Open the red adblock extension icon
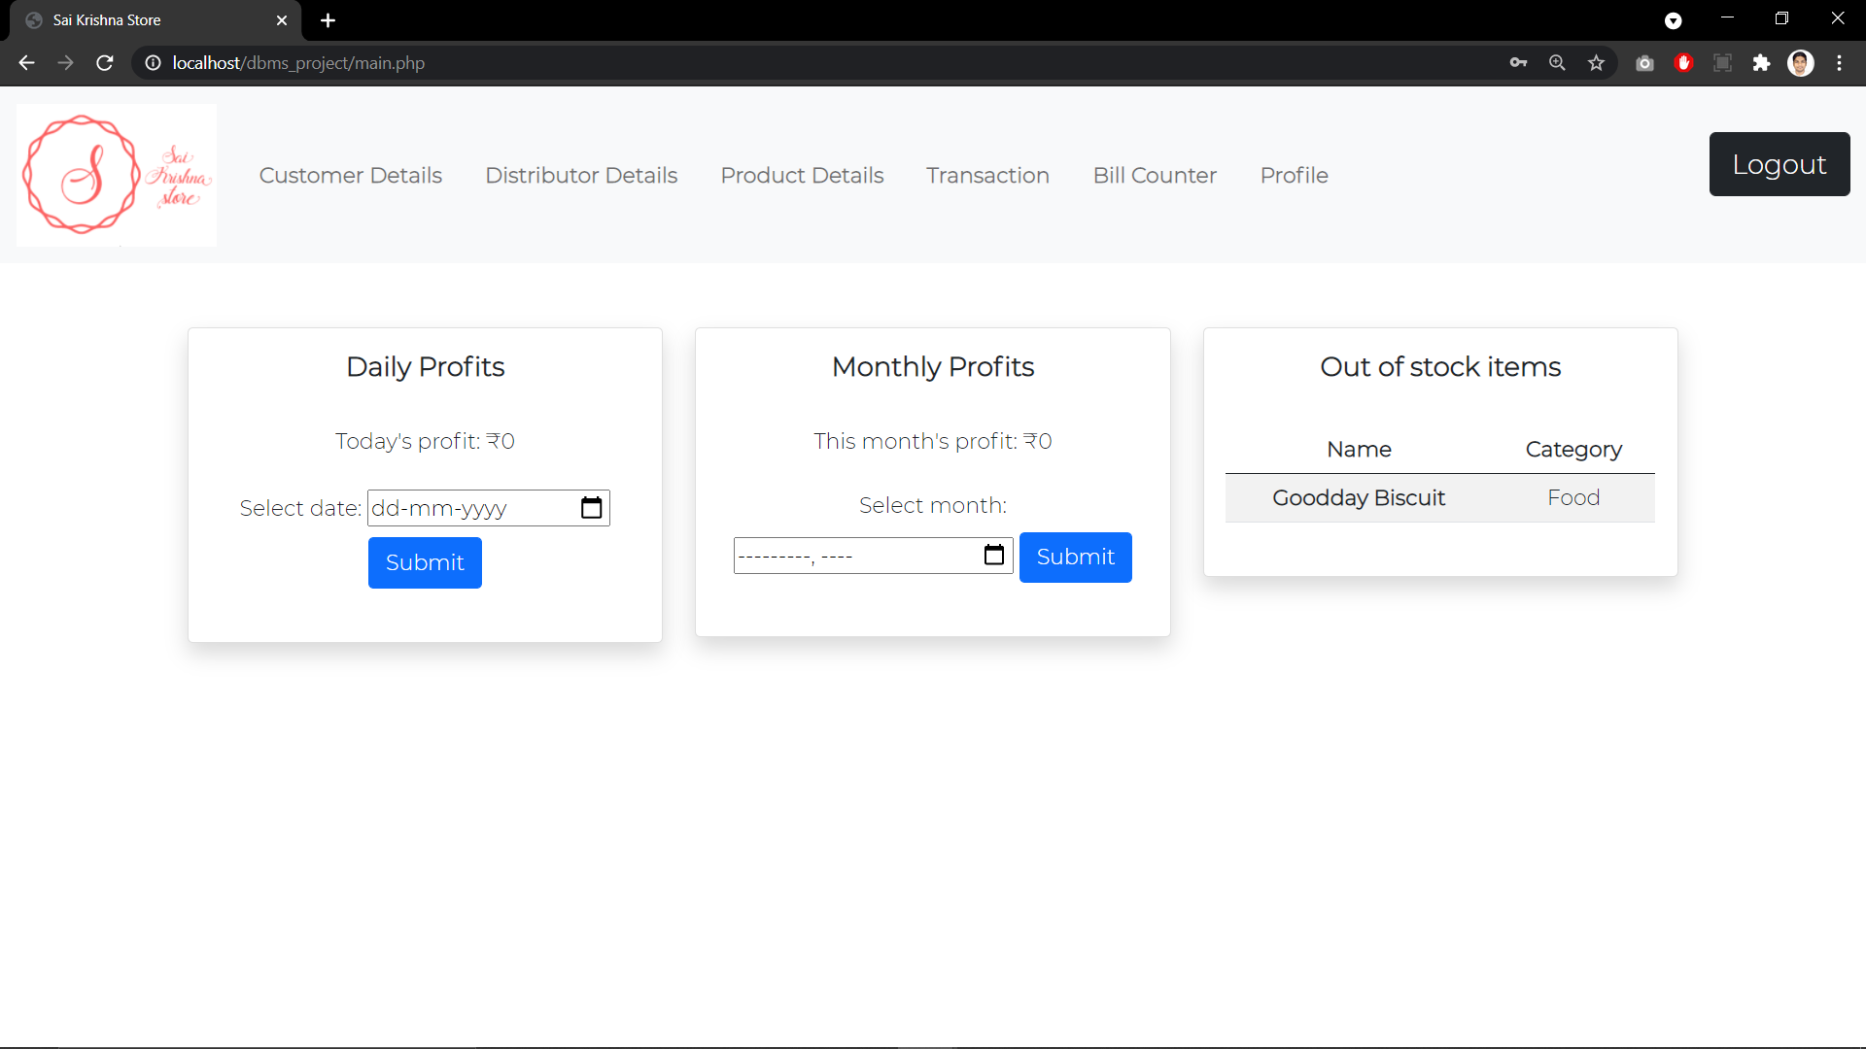 pos(1684,63)
